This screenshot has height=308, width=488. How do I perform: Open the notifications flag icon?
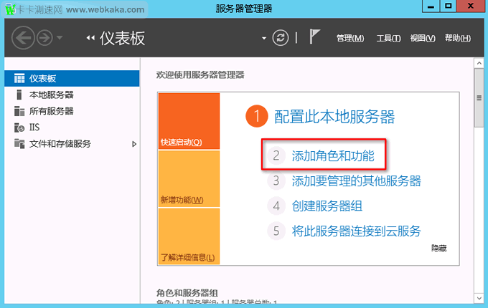coord(314,37)
